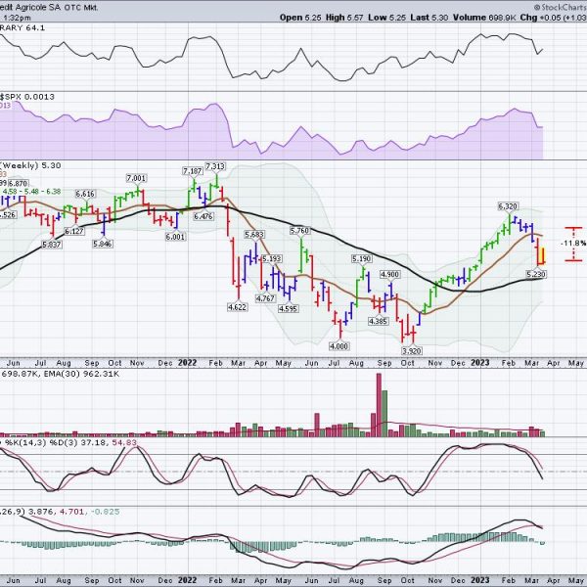Select the 5.190 high label

(x=361, y=258)
